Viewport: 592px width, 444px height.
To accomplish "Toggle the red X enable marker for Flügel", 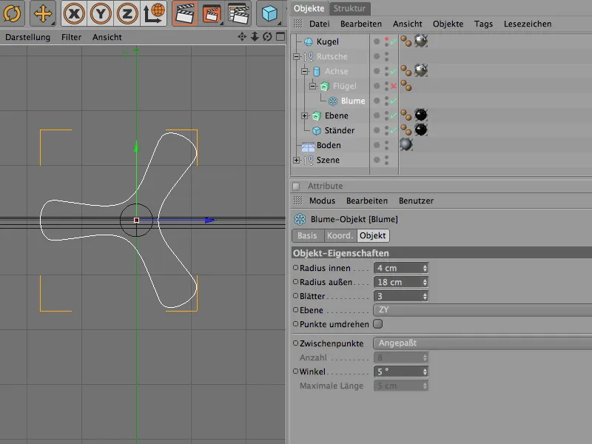I will [x=394, y=87].
